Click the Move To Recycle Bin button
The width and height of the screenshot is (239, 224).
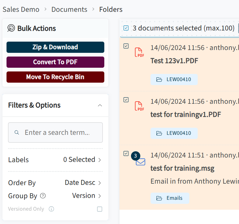55,77
